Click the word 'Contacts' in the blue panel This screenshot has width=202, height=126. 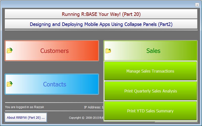coord(55,84)
